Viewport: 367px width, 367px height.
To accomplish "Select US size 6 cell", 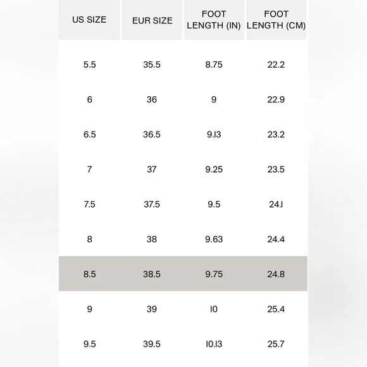I will coord(90,99).
